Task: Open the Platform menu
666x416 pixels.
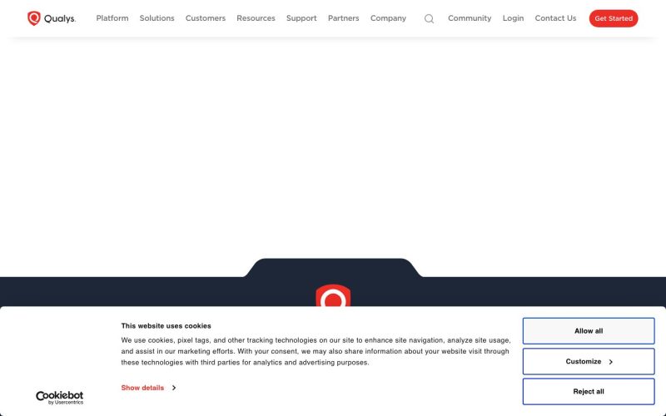Action: (112, 18)
